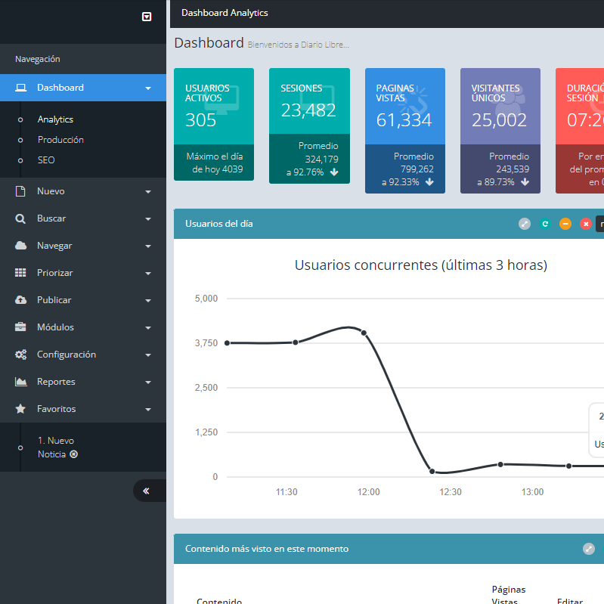Click the Configuración gears icon

(x=21, y=355)
